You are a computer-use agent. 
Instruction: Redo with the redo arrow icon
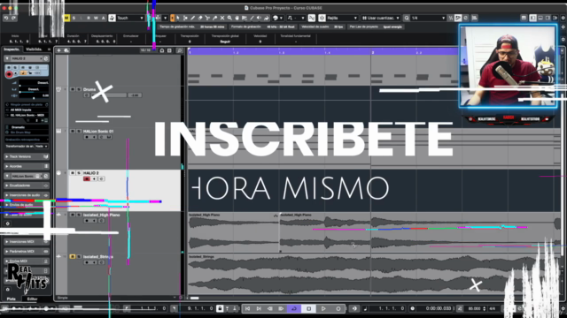(x=14, y=18)
